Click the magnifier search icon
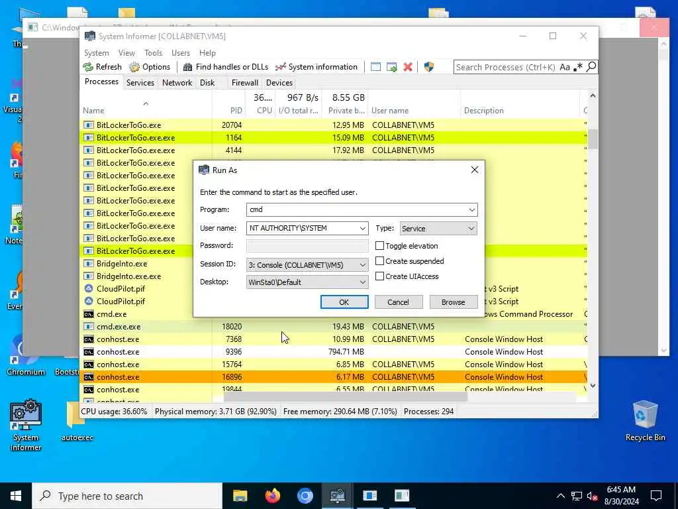This screenshot has height=509, width=678. pyautogui.click(x=591, y=67)
